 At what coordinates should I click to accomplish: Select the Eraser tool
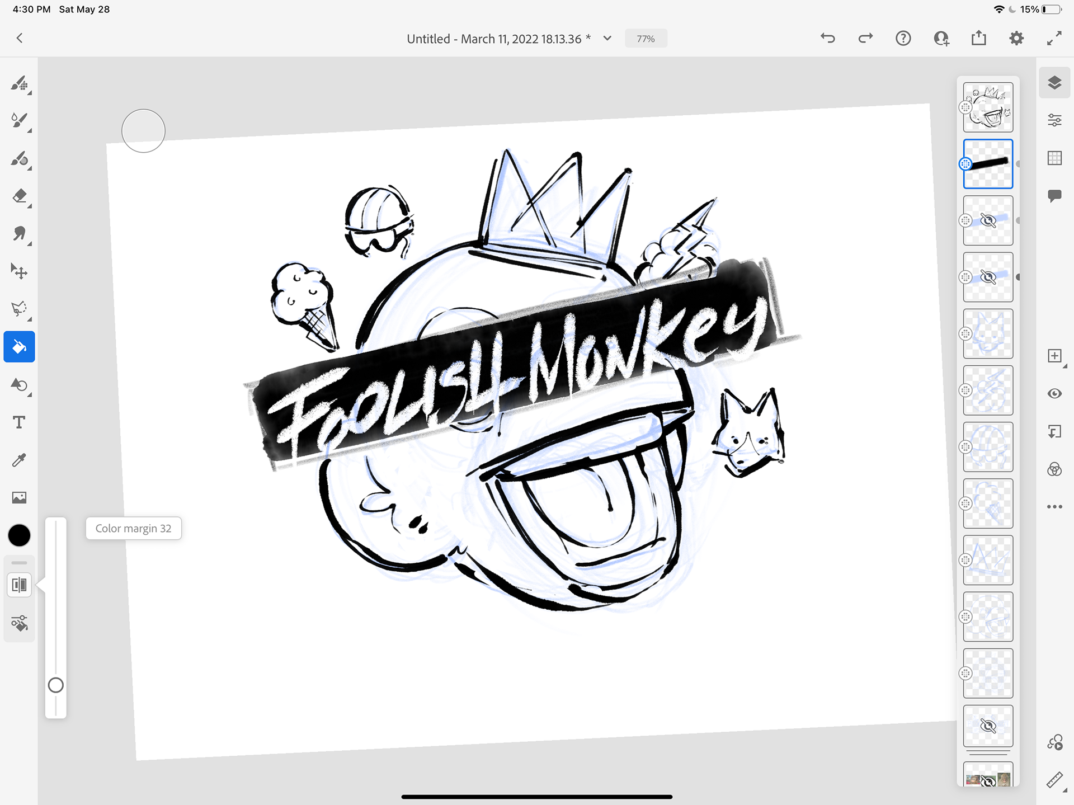click(x=19, y=196)
